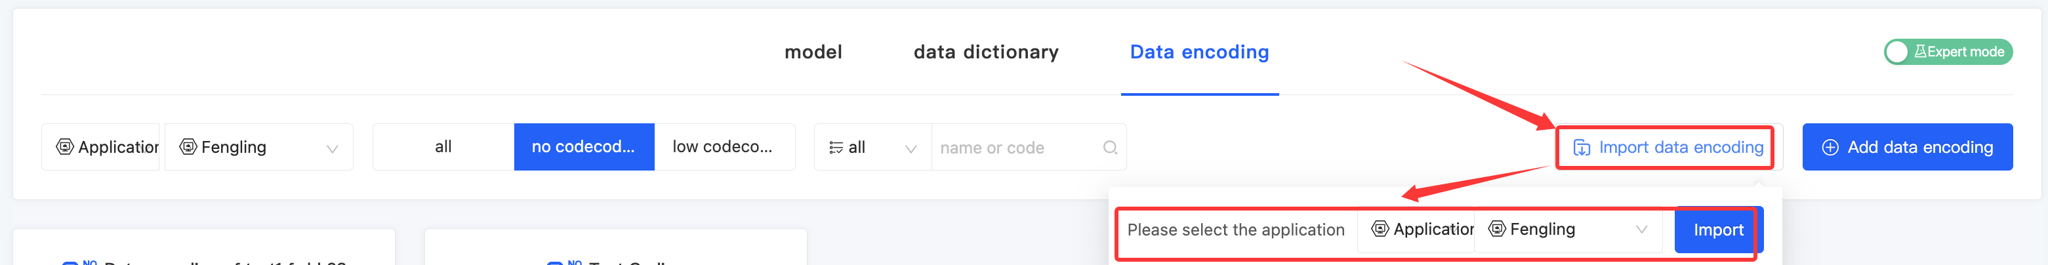Click the Fengling icon in the top filter bar
The width and height of the screenshot is (2048, 265).
point(188,147)
